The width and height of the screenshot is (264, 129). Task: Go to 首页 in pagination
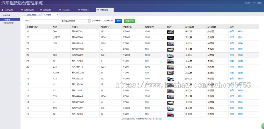(x=146, y=118)
